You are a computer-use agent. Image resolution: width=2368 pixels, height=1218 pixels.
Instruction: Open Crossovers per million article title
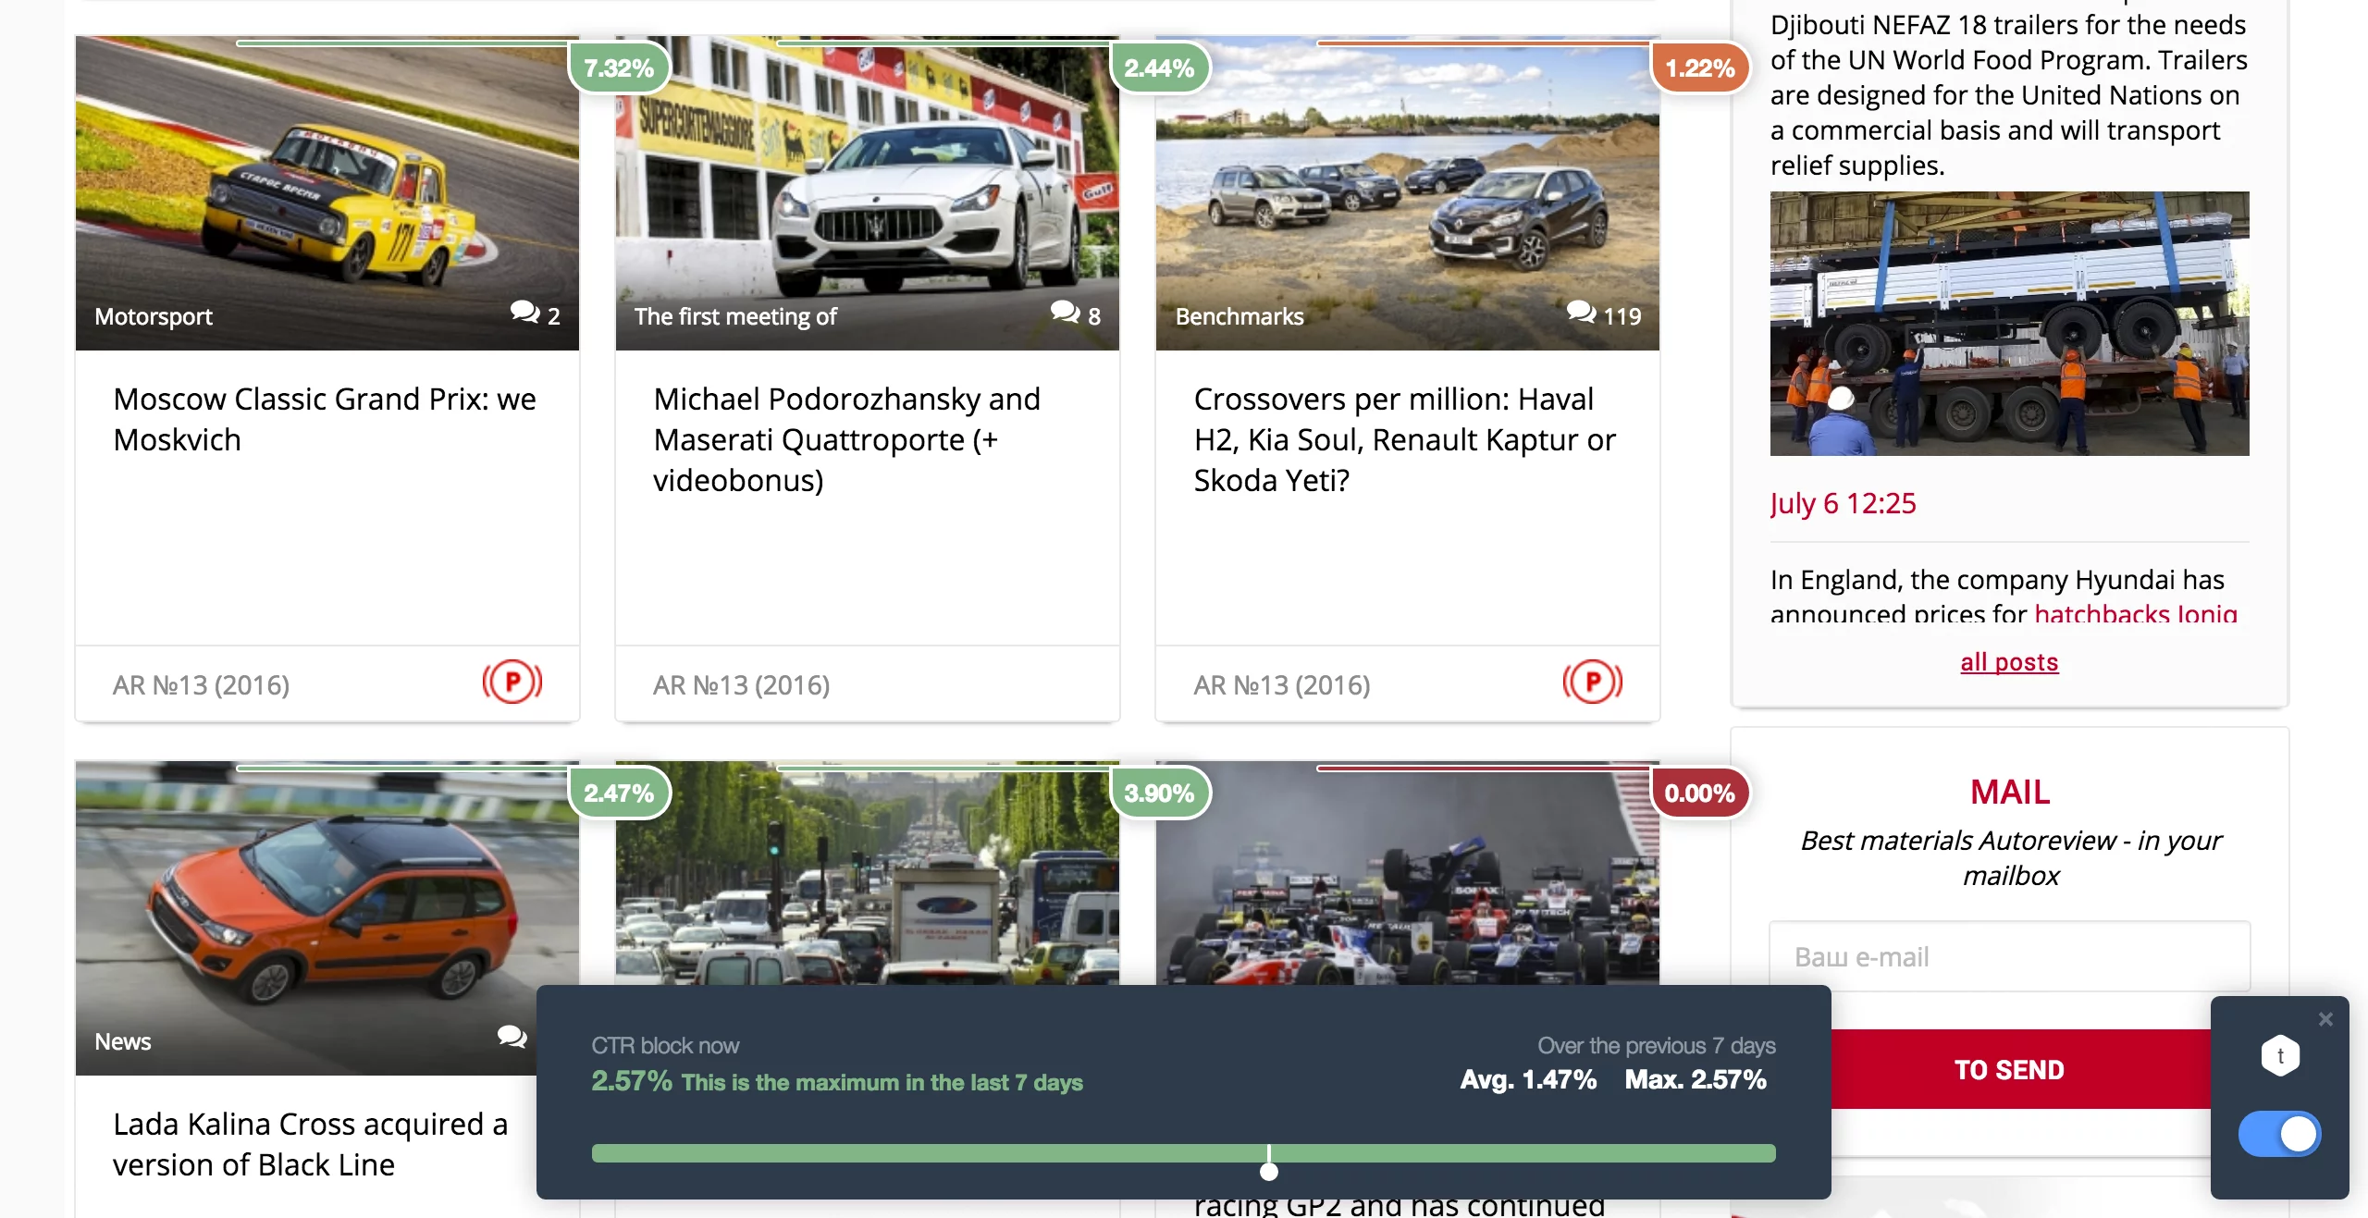[x=1404, y=439]
